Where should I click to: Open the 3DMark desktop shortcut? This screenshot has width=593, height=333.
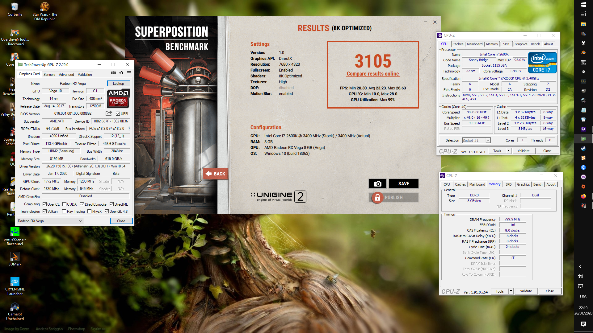click(x=15, y=259)
